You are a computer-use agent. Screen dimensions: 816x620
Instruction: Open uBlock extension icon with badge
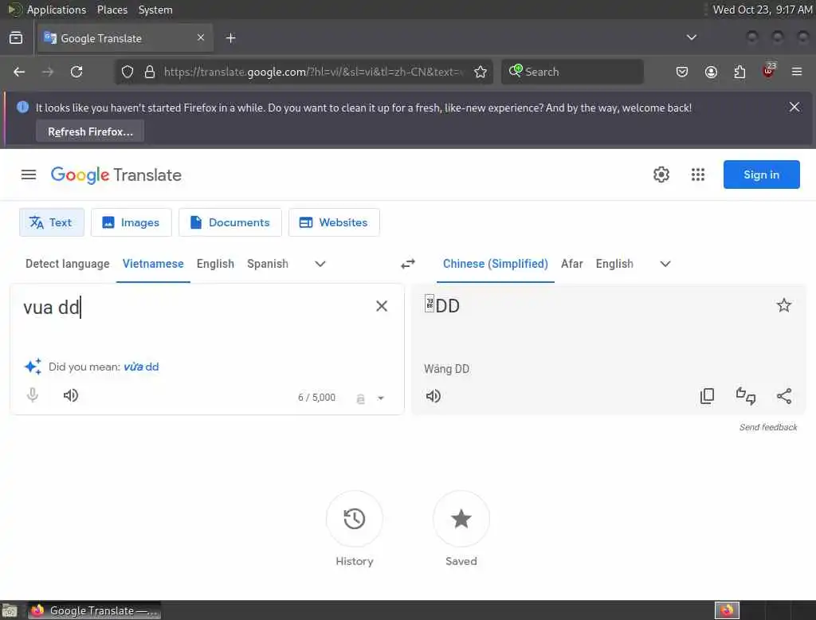coord(769,71)
